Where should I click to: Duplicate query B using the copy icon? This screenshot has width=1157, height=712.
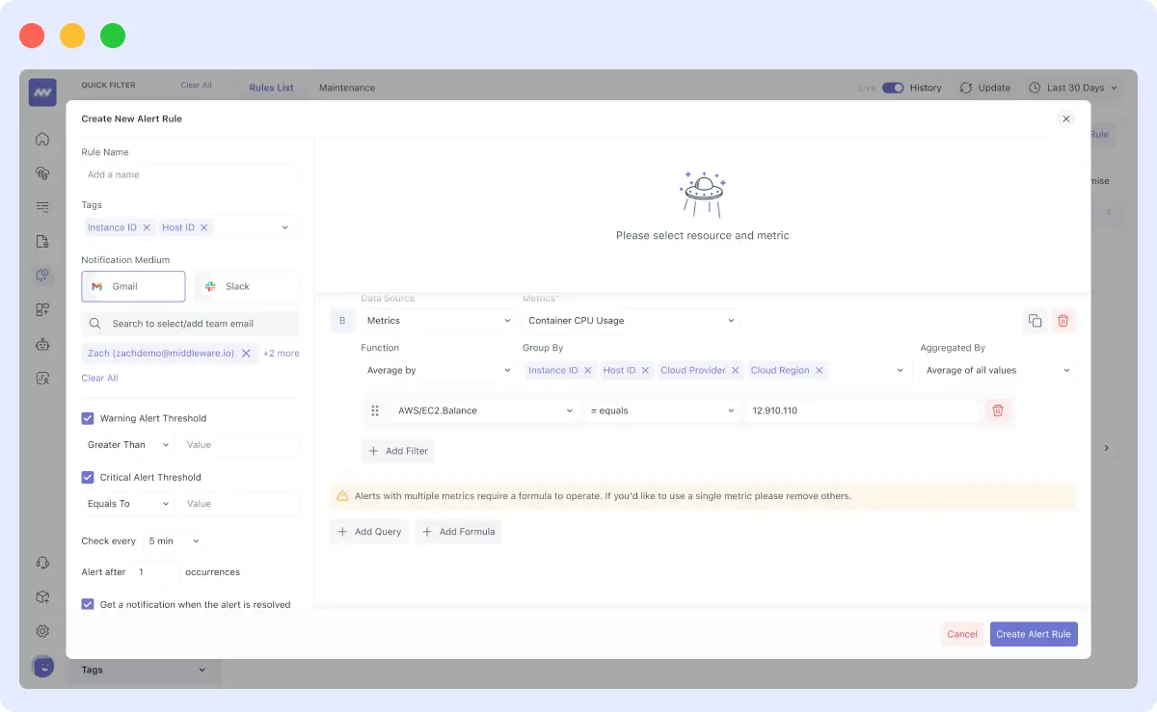tap(1035, 321)
